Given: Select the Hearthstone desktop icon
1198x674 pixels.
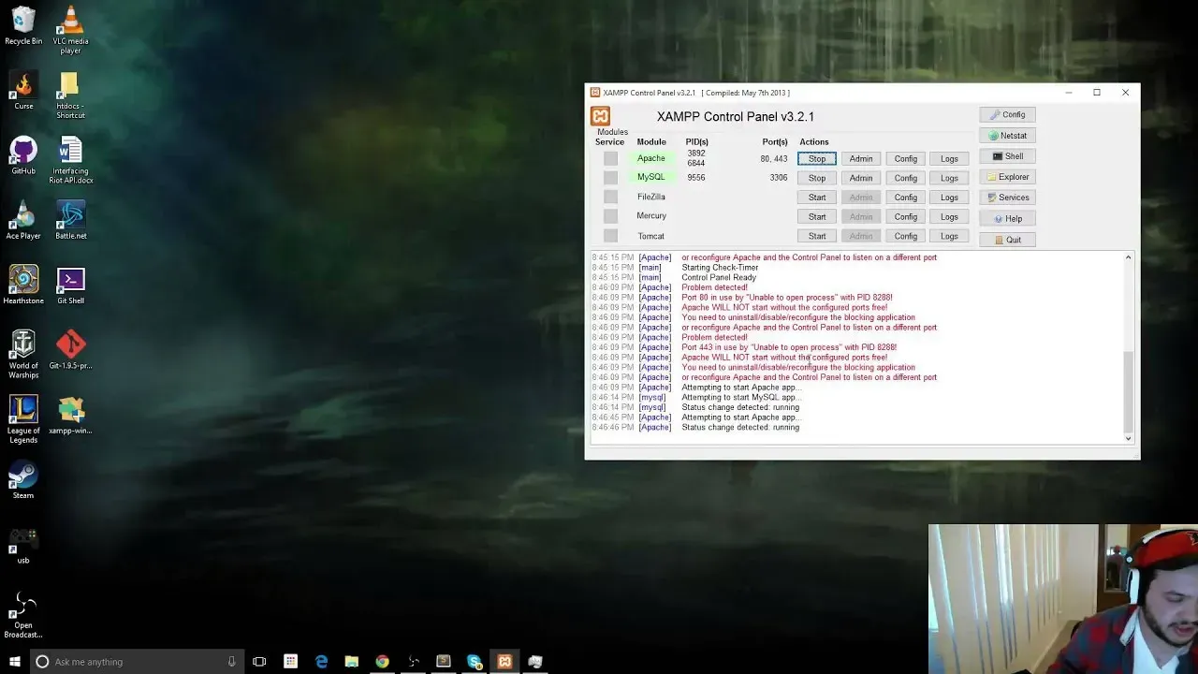Looking at the screenshot, I should tap(23, 285).
